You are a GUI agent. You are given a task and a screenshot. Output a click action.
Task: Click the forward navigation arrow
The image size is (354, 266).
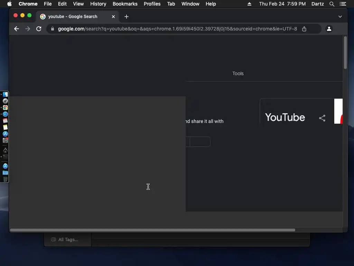click(28, 29)
